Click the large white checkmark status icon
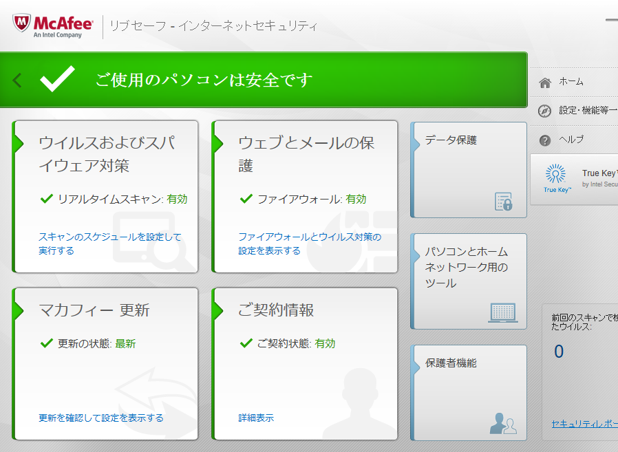 (58, 79)
